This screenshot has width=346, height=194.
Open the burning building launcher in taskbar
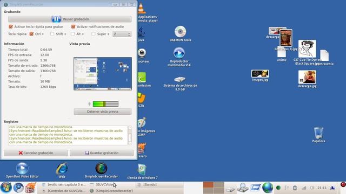(x=31, y=188)
